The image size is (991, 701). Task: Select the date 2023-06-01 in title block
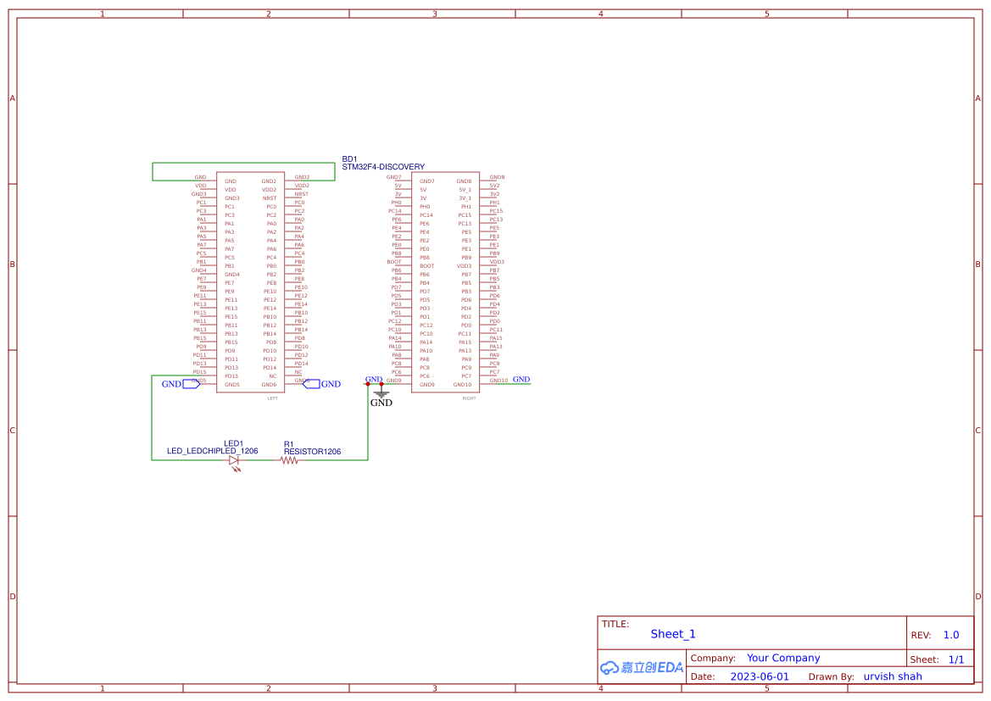click(760, 676)
